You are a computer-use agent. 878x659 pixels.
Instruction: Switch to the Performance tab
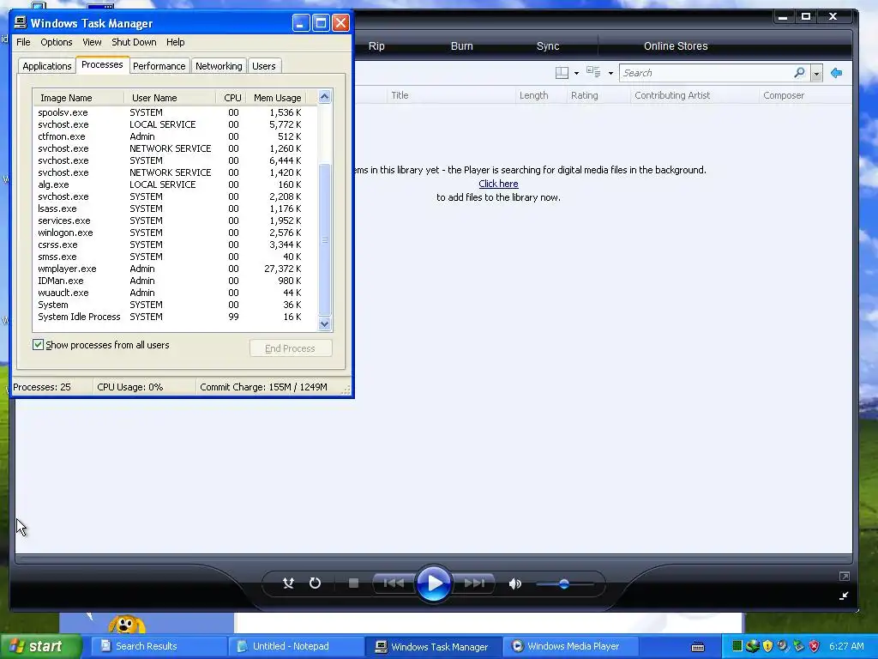pos(159,66)
